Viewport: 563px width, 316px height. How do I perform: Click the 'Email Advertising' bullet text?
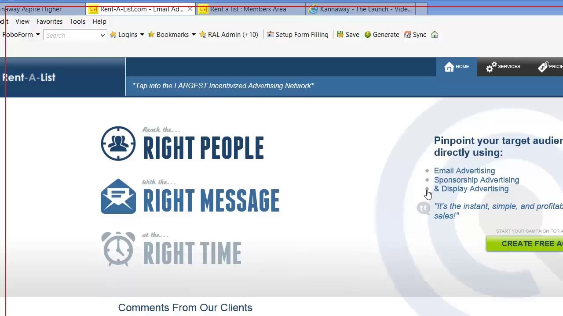[x=464, y=171]
